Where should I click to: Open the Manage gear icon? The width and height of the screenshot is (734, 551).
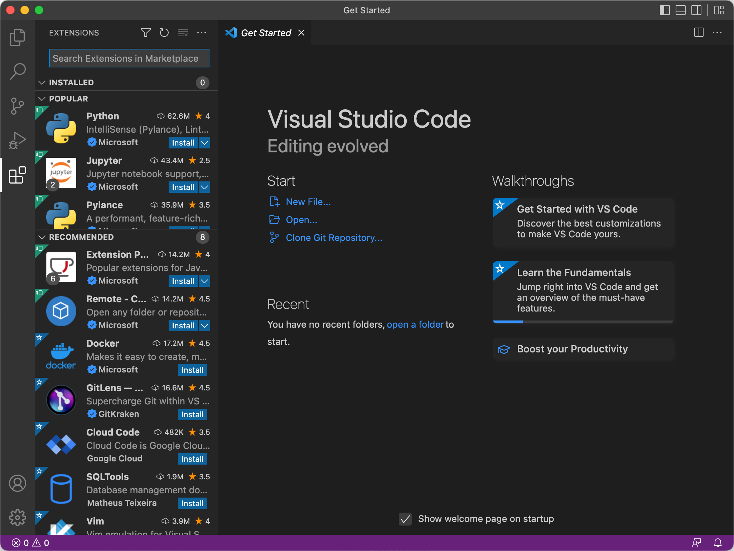click(17, 518)
